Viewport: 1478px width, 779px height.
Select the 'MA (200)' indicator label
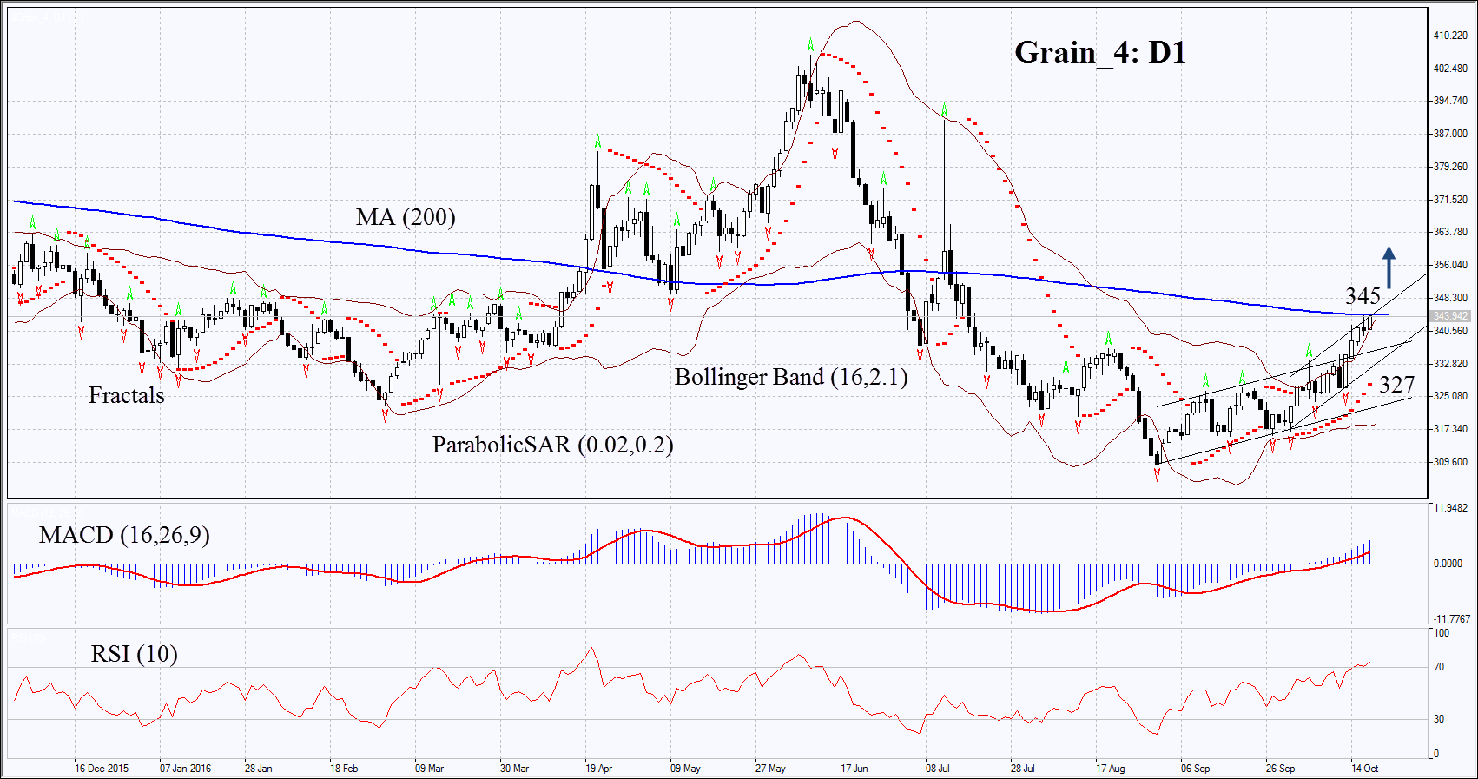pos(406,217)
